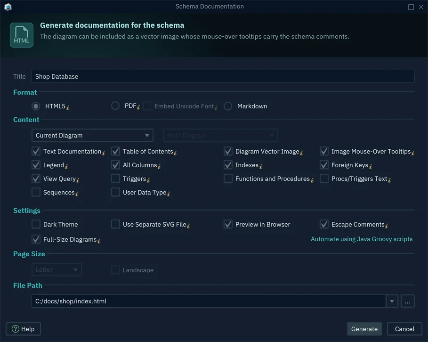
Task: Click the Generate button
Action: click(364, 329)
